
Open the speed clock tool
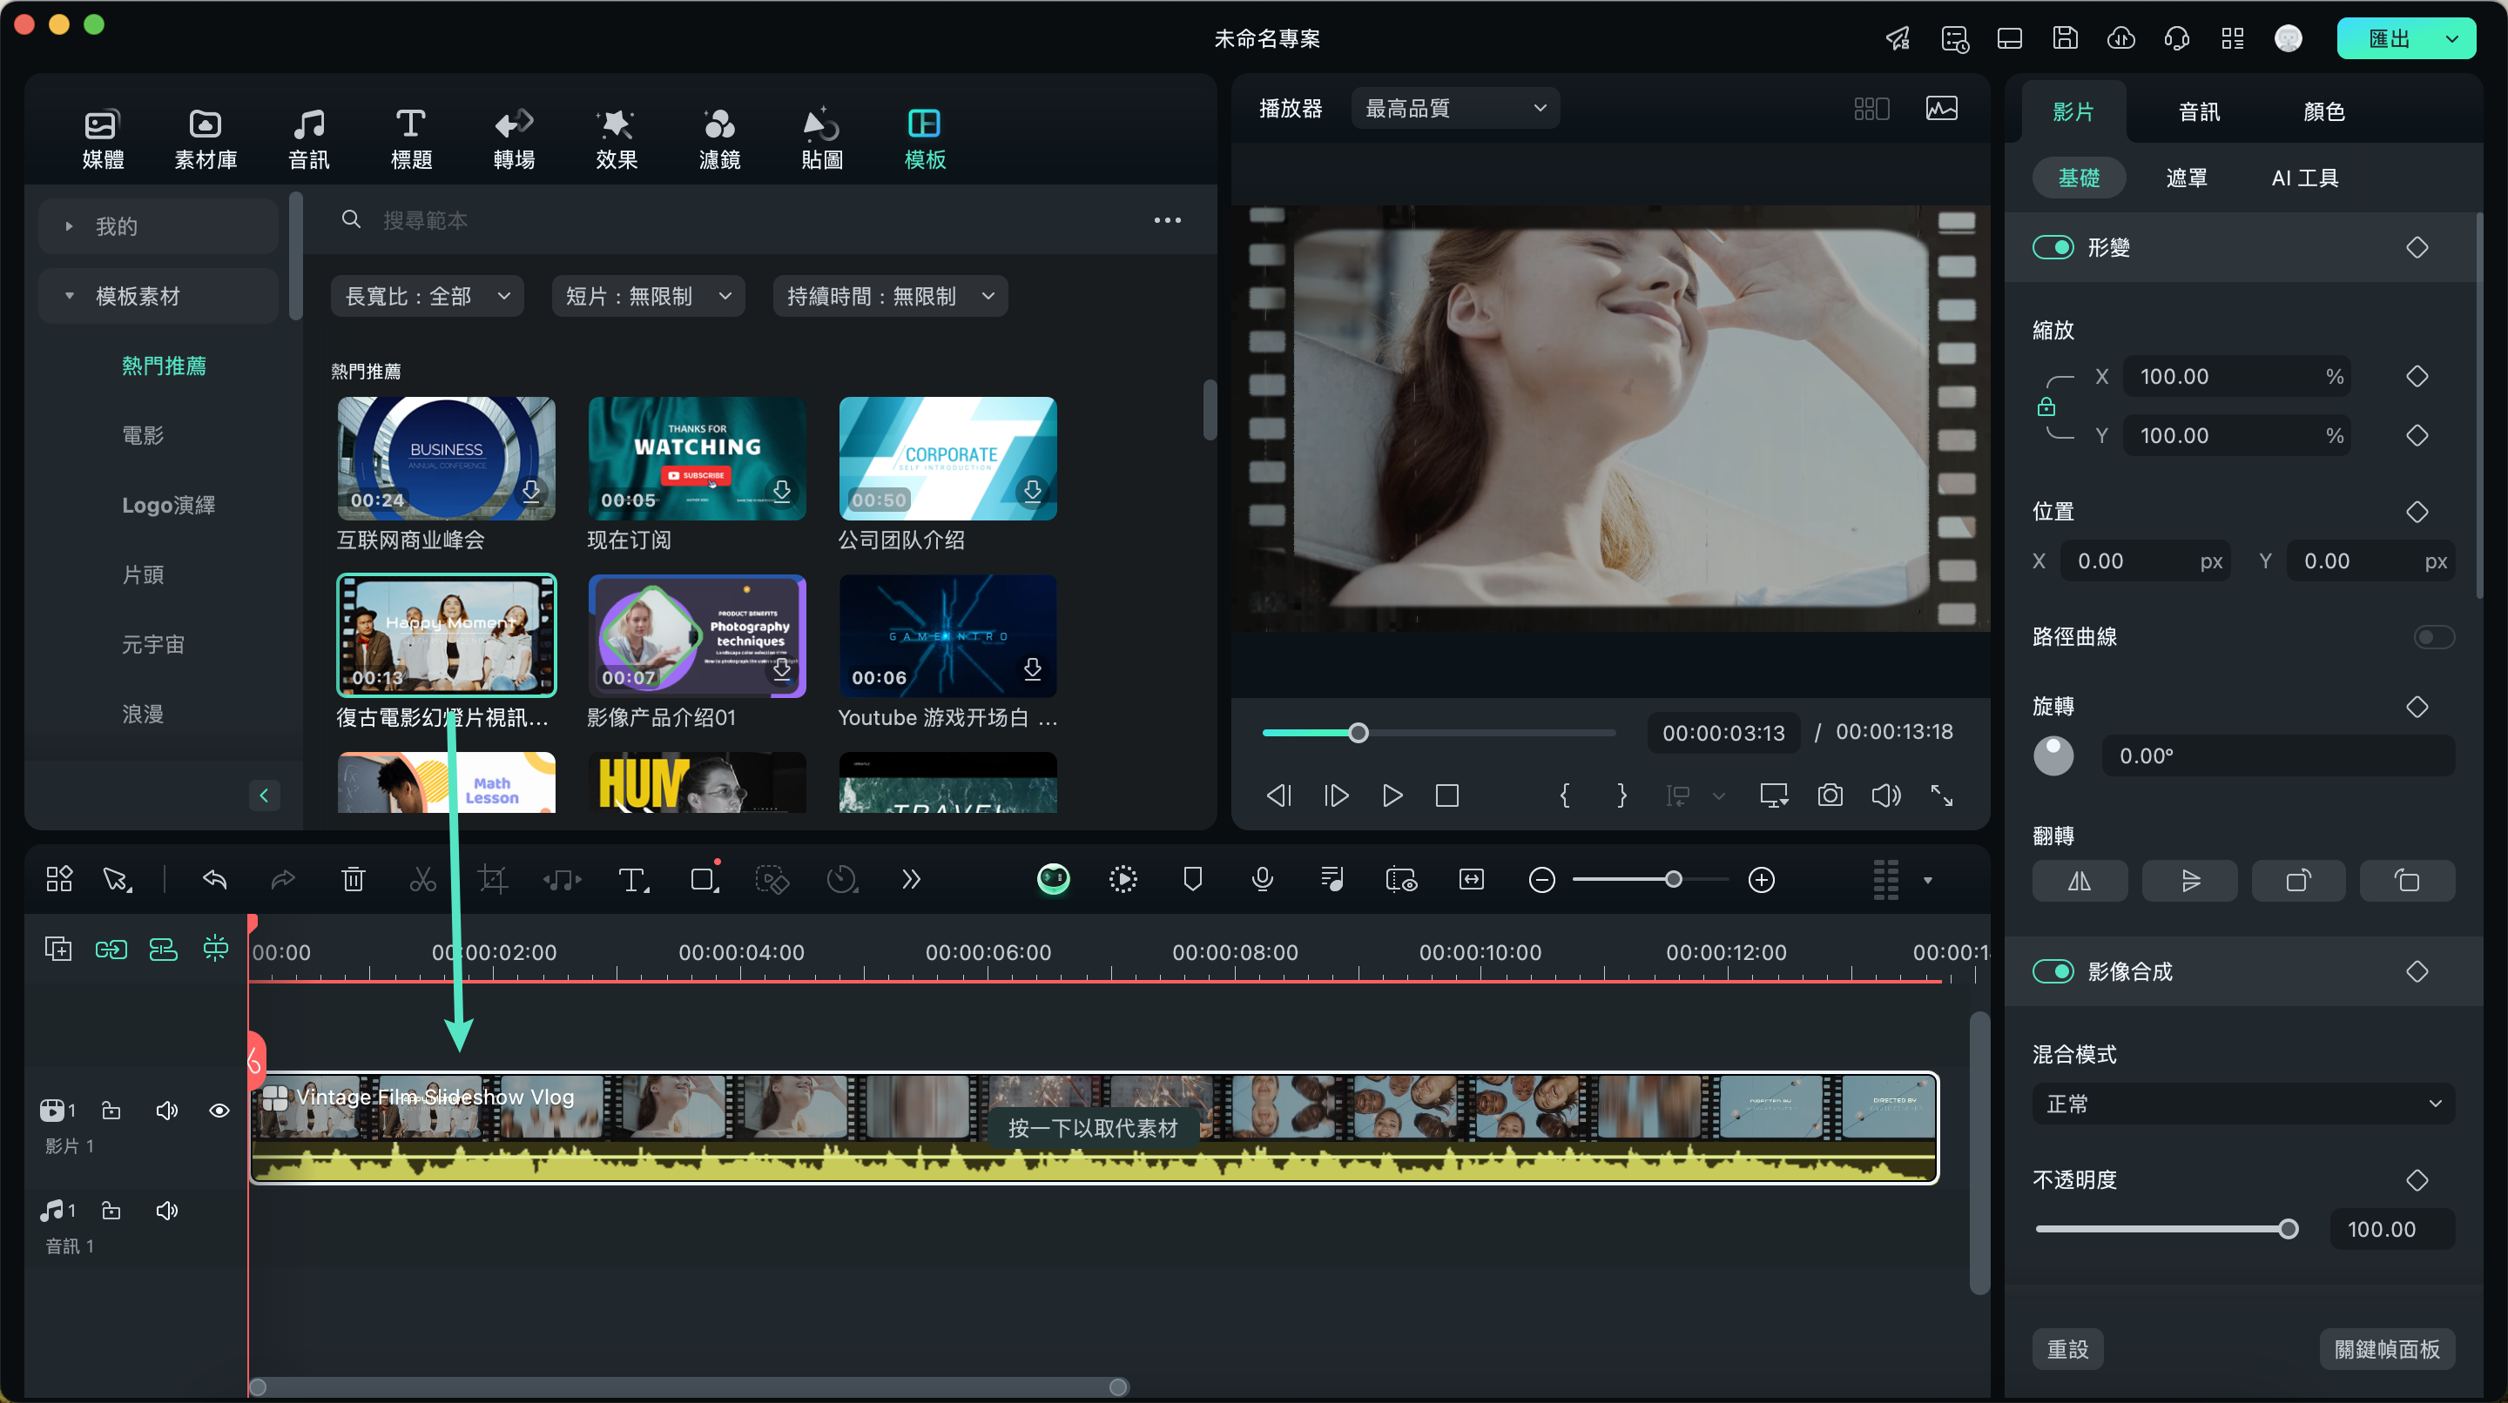842,880
